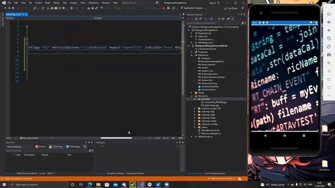This screenshot has height=188, width=335.
Task: Click the emulator volume down icon
Action: (x=329, y=30)
